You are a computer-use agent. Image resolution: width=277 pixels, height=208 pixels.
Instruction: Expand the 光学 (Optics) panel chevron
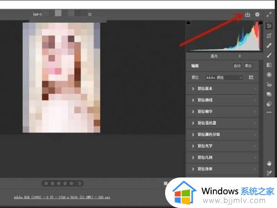[193, 146]
